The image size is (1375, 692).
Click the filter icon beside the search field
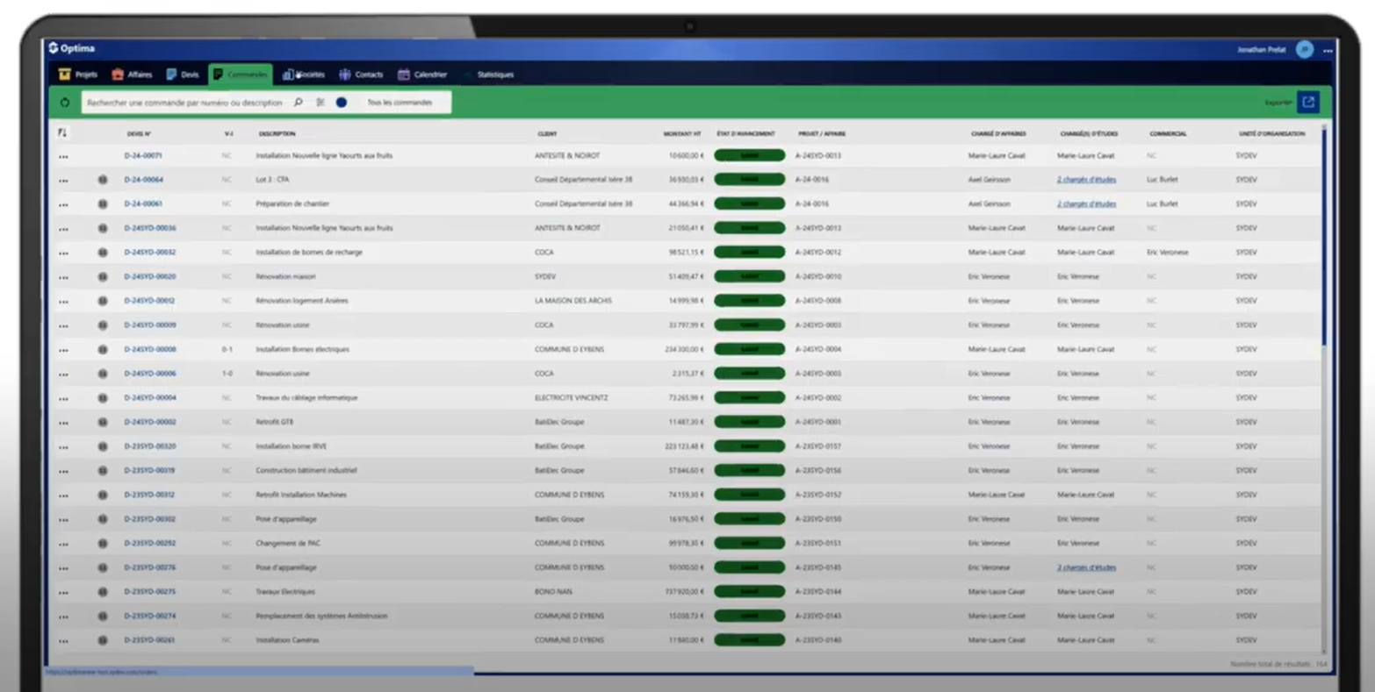320,102
